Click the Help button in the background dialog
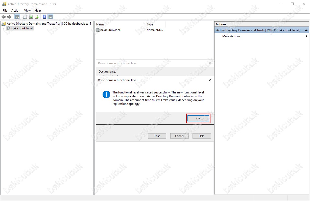 201,136
